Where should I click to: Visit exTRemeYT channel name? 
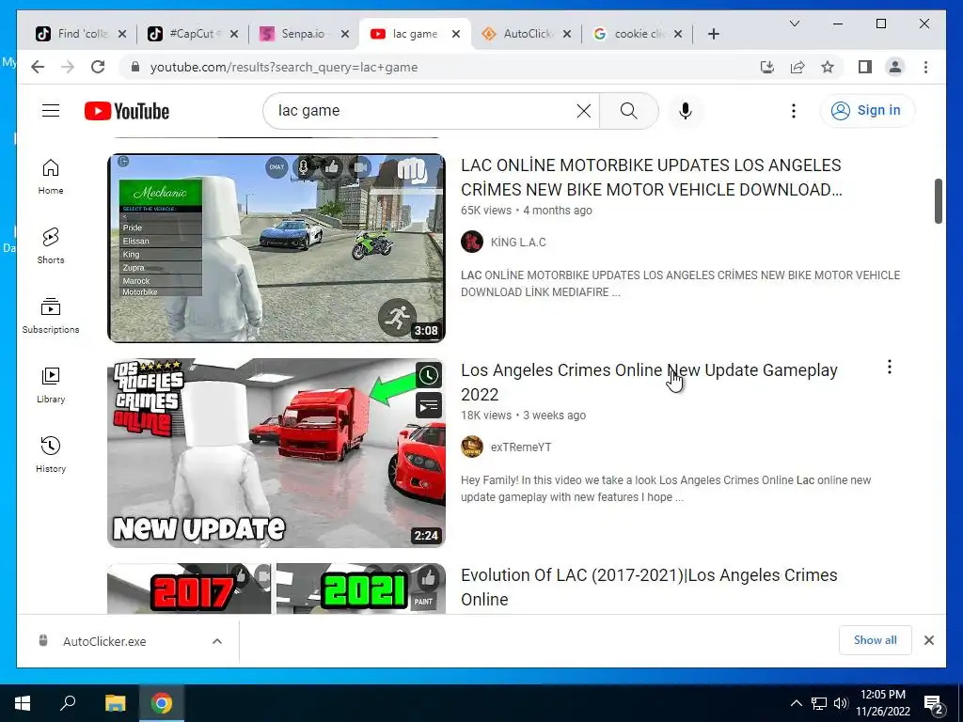[521, 447]
